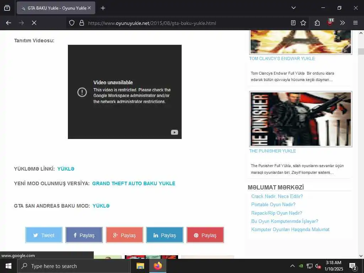Click the vertical scrollbar thumb
The width and height of the screenshot is (364, 273).
click(x=361, y=51)
